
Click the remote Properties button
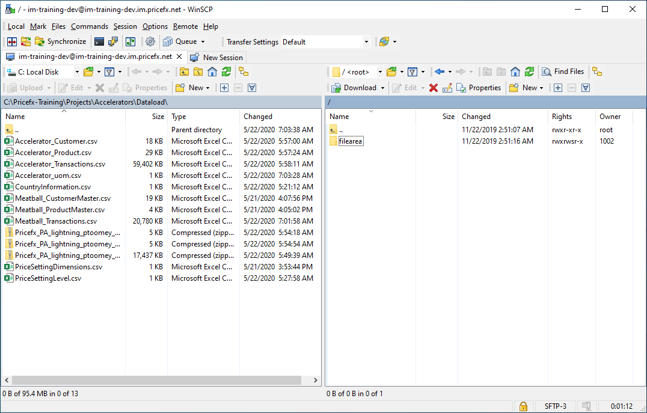[479, 88]
